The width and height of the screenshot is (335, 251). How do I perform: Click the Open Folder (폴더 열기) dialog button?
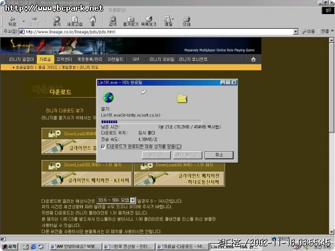(188, 155)
